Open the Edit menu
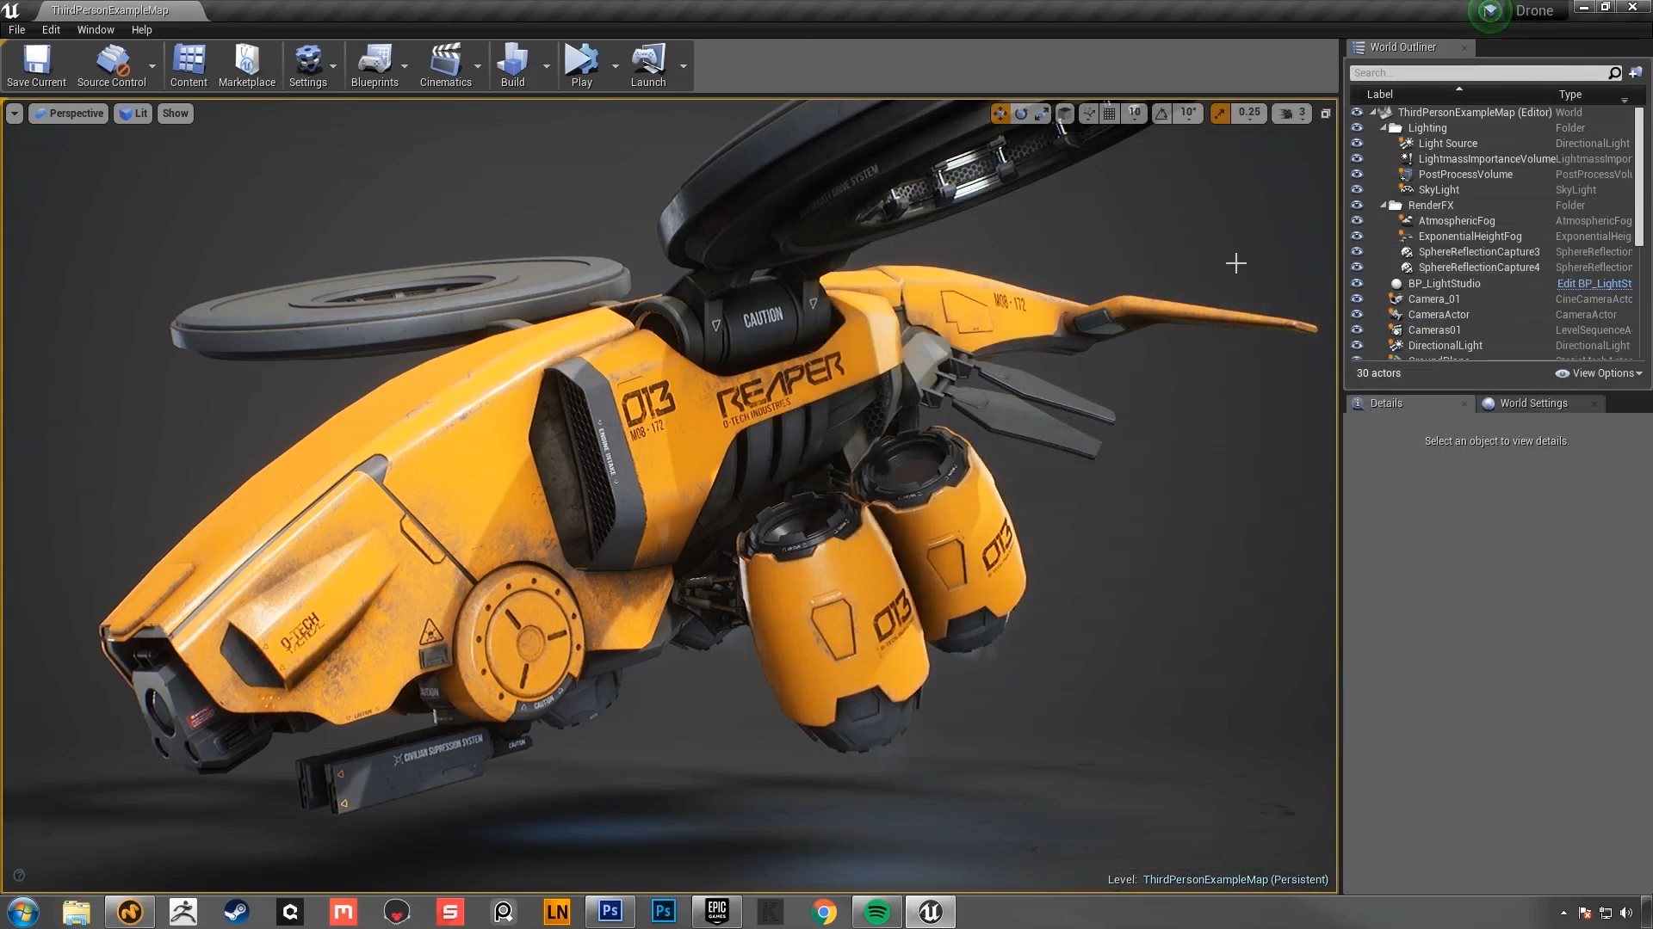1653x929 pixels. pyautogui.click(x=51, y=29)
